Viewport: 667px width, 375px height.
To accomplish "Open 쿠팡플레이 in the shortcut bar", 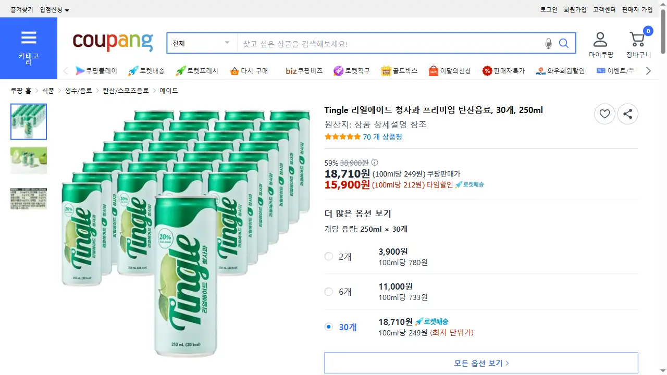I will [x=96, y=71].
